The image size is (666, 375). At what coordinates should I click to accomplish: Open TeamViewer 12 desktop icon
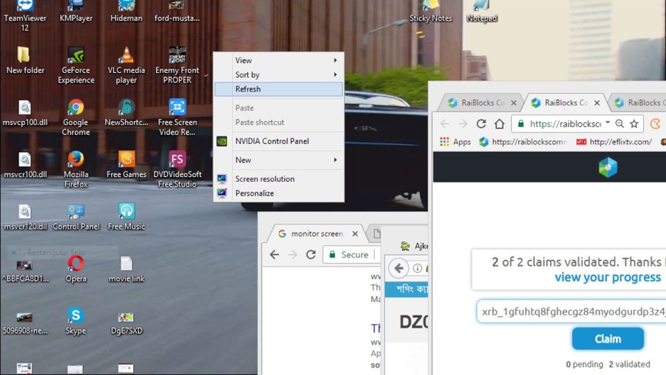(25, 15)
